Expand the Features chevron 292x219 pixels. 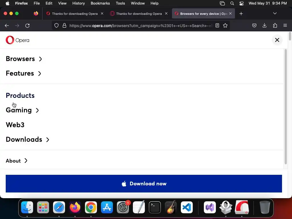point(39,74)
